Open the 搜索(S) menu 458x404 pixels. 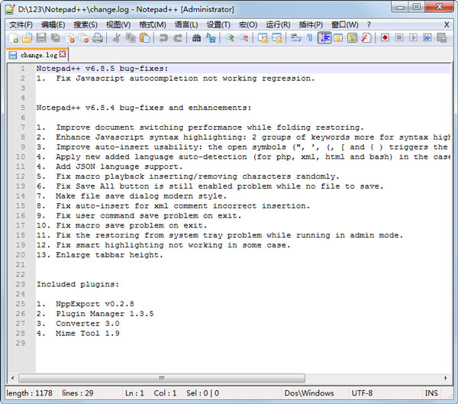pyautogui.click(x=85, y=25)
